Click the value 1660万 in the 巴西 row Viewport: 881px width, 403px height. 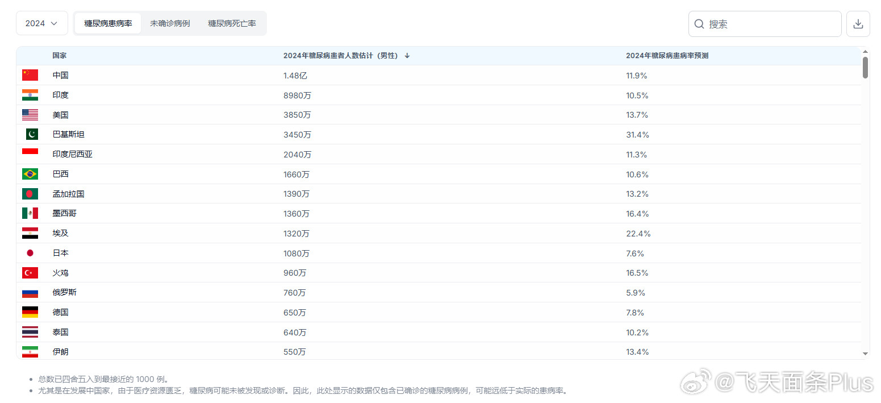point(297,174)
